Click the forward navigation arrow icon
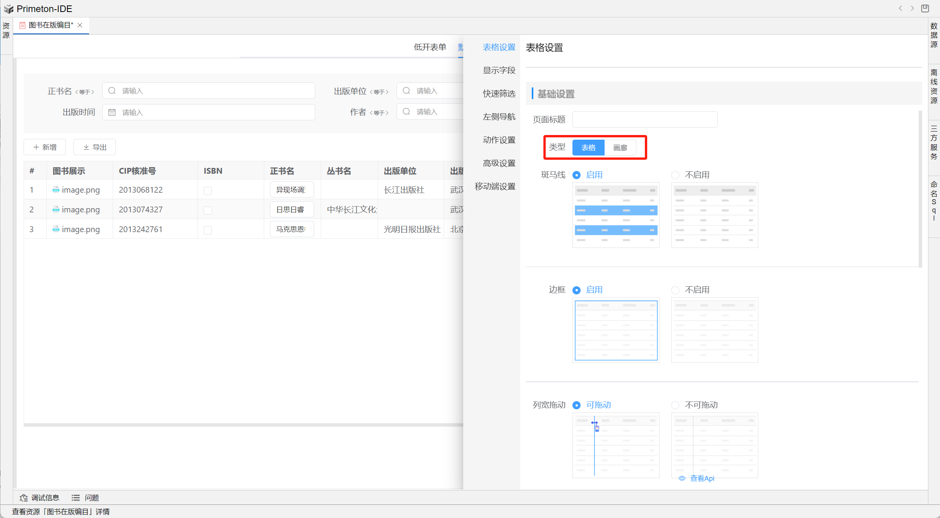Image resolution: width=940 pixels, height=518 pixels. click(913, 8)
